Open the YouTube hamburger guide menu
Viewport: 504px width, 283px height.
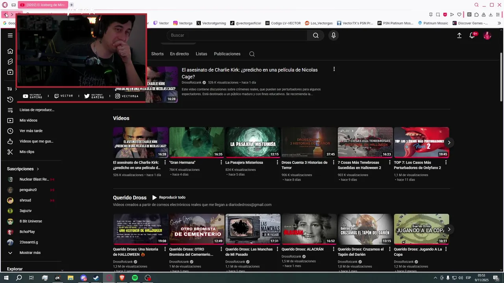[x=10, y=35]
